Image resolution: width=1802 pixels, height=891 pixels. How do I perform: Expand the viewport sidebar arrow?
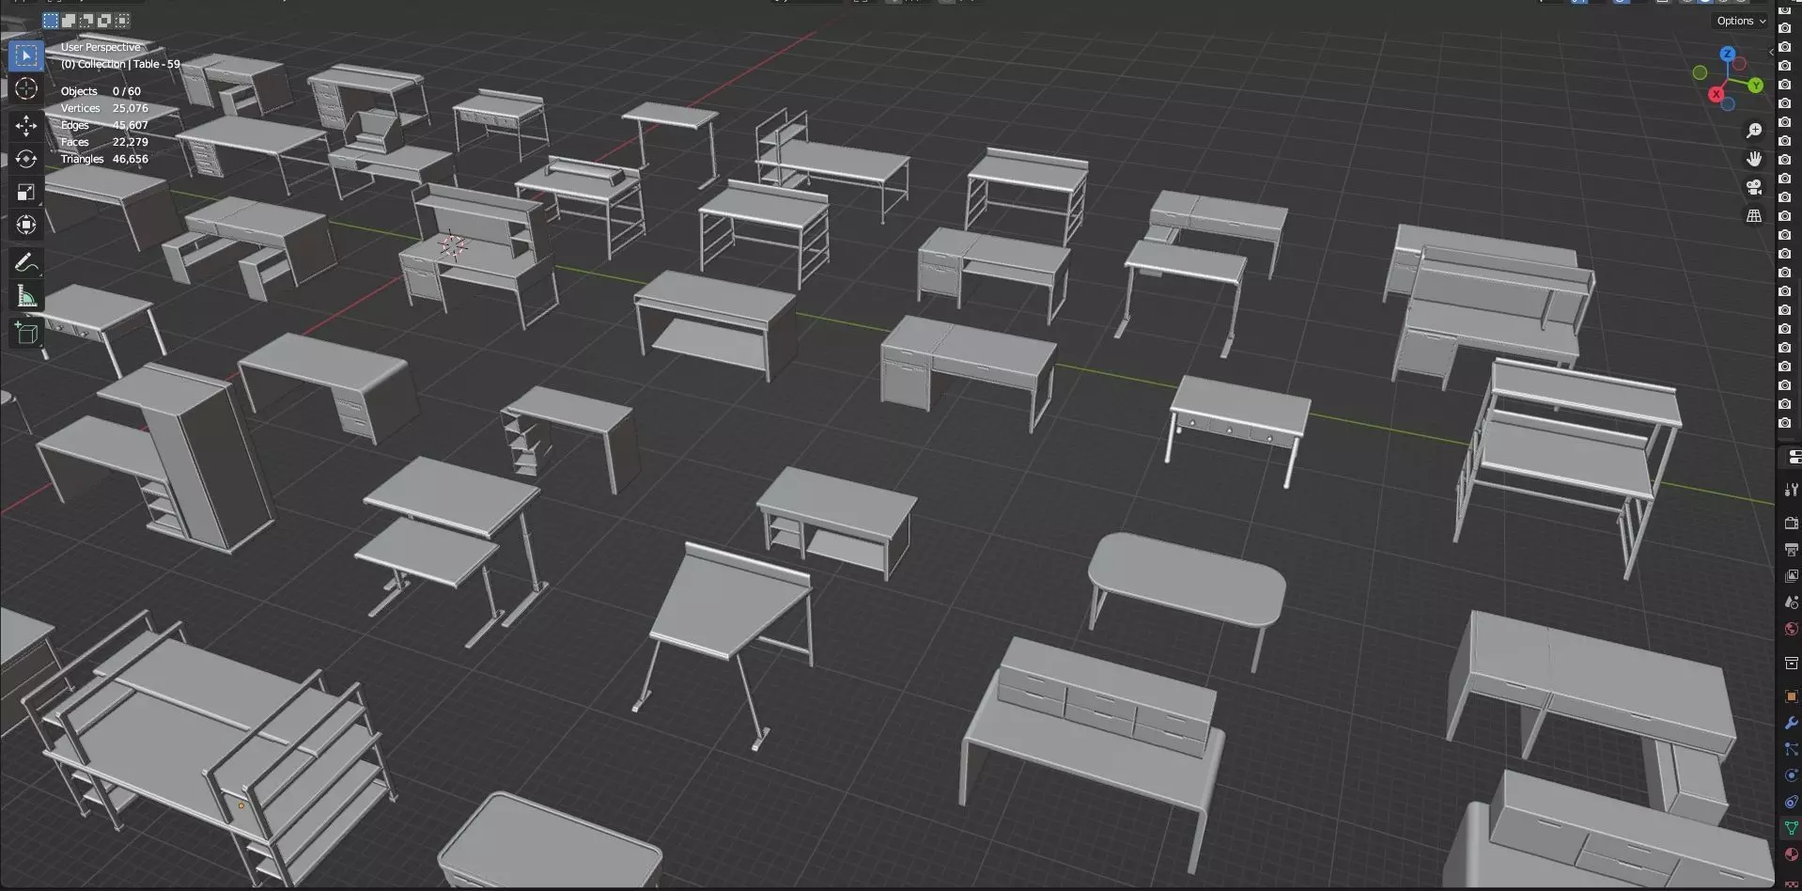1771,52
